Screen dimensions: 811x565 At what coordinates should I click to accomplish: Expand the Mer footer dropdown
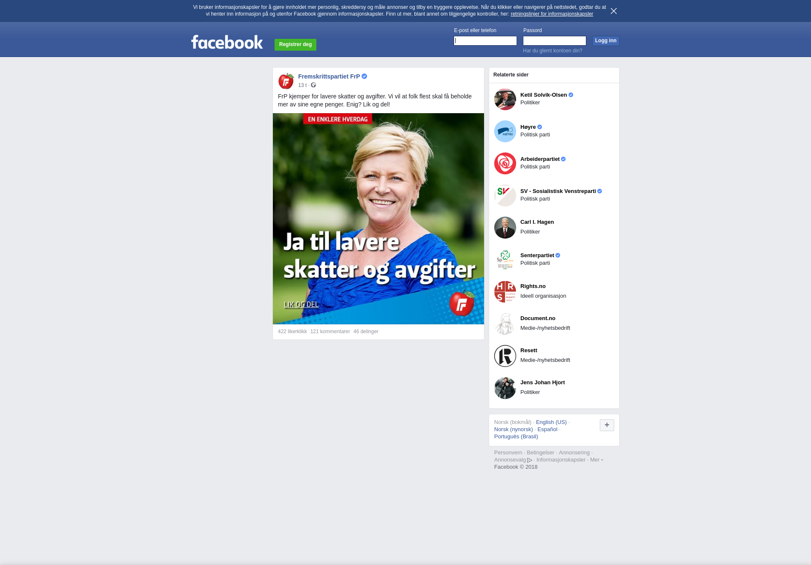596,460
